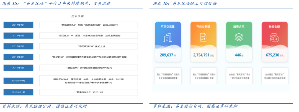Select the 2018年8月 date button

18,46
